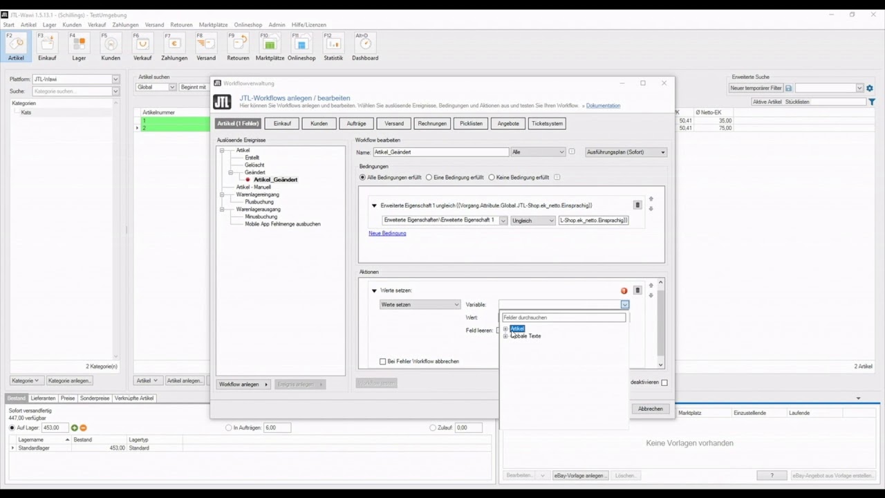
Task: Open the Retouren module icon
Action: tap(238, 47)
